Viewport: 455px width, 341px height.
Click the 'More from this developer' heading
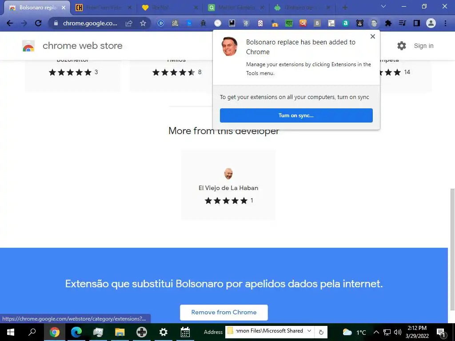coord(224,131)
